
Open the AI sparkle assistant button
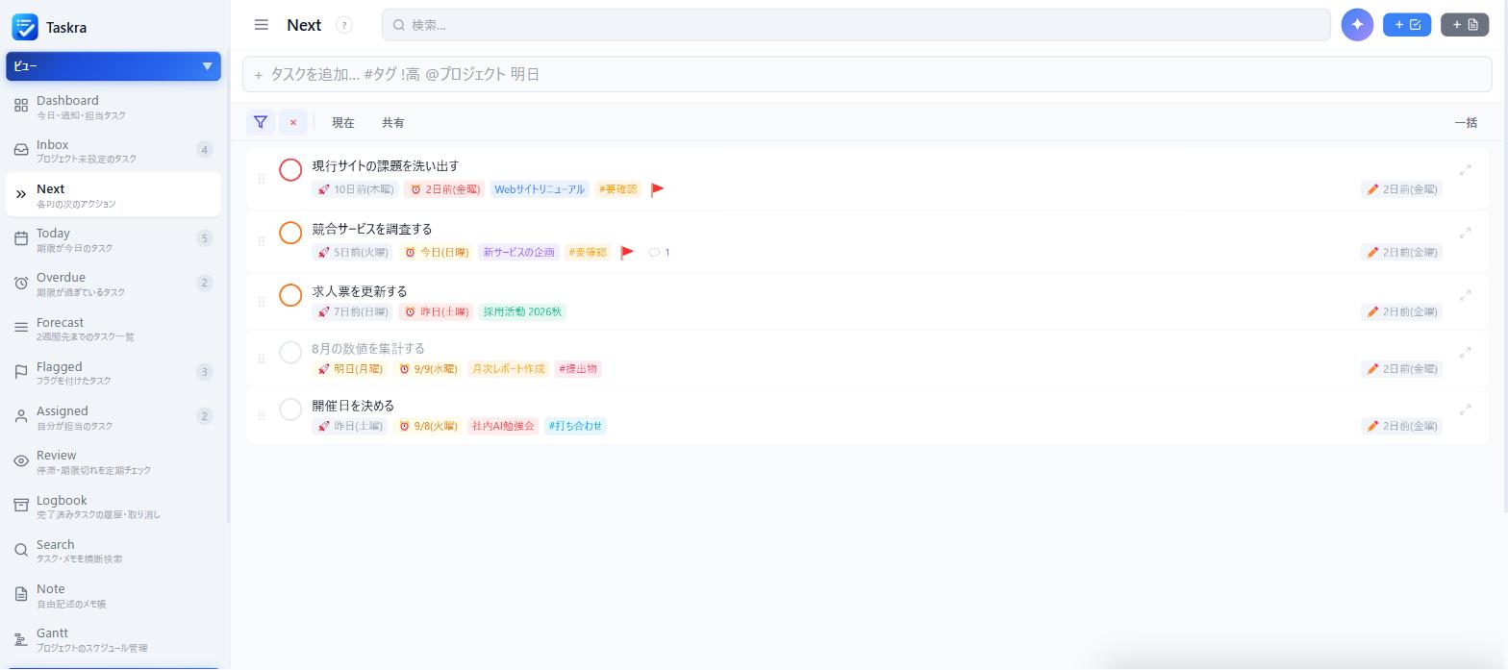click(1357, 25)
